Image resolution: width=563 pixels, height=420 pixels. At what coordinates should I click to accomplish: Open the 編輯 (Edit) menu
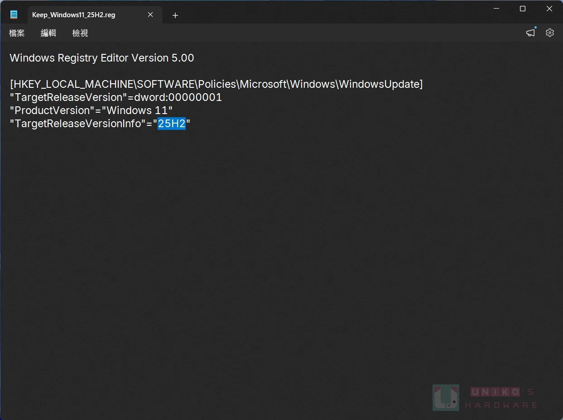pyautogui.click(x=48, y=33)
